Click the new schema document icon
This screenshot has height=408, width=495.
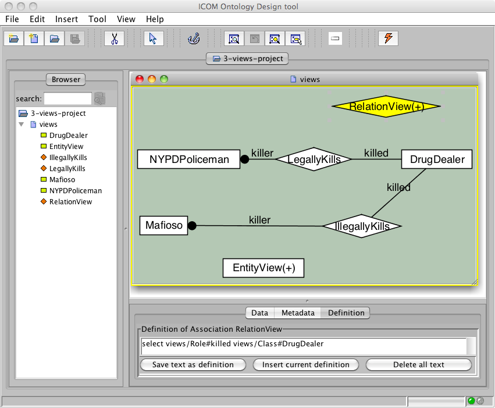tap(34, 38)
